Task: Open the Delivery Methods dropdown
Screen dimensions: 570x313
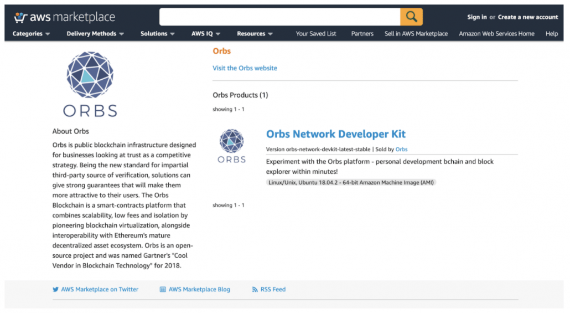Action: 95,33
